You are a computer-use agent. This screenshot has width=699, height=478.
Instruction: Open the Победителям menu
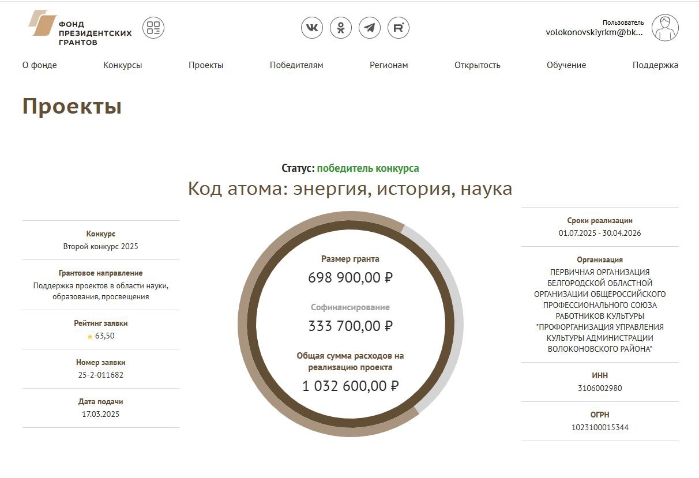pyautogui.click(x=296, y=65)
